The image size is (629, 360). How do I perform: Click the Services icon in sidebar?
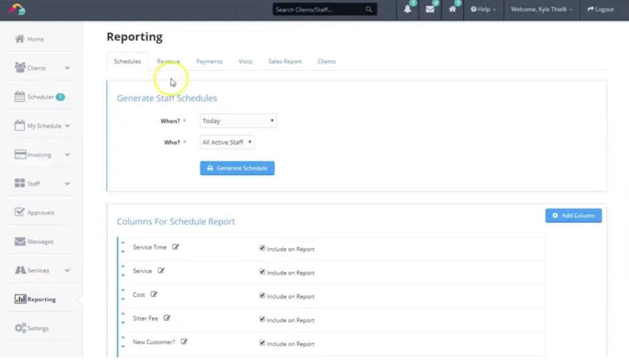tap(20, 270)
